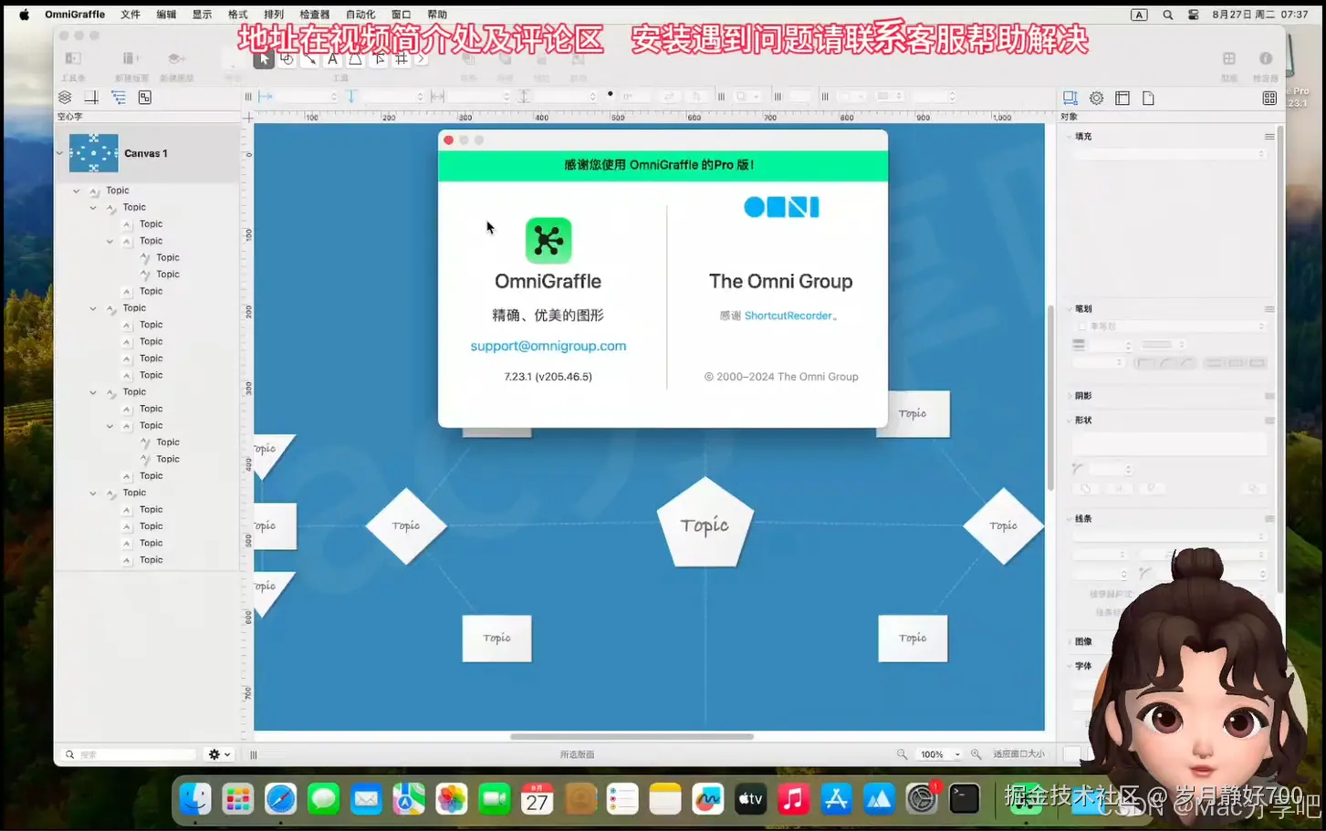Collapse the root Topic outline row
The width and height of the screenshot is (1326, 831).
(77, 191)
